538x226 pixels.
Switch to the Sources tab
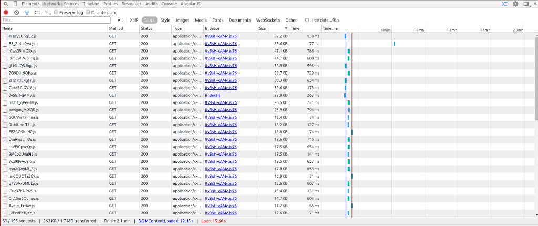click(71, 4)
